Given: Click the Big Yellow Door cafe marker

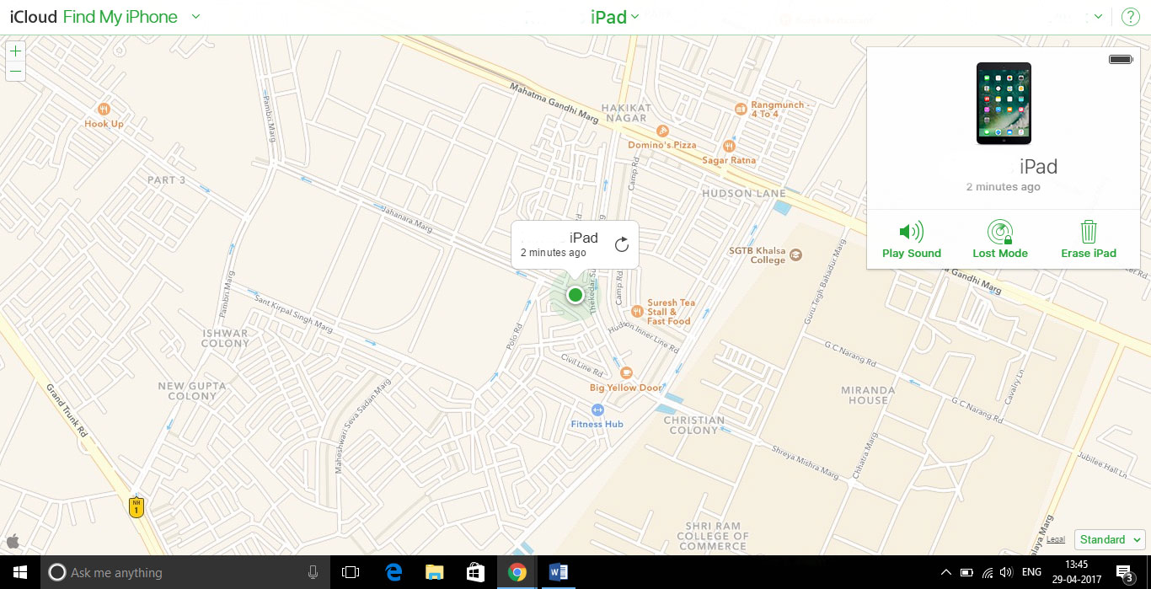Looking at the screenshot, I should tap(626, 372).
